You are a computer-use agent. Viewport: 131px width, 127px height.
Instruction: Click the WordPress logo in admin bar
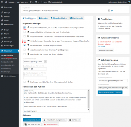pos(2,2)
